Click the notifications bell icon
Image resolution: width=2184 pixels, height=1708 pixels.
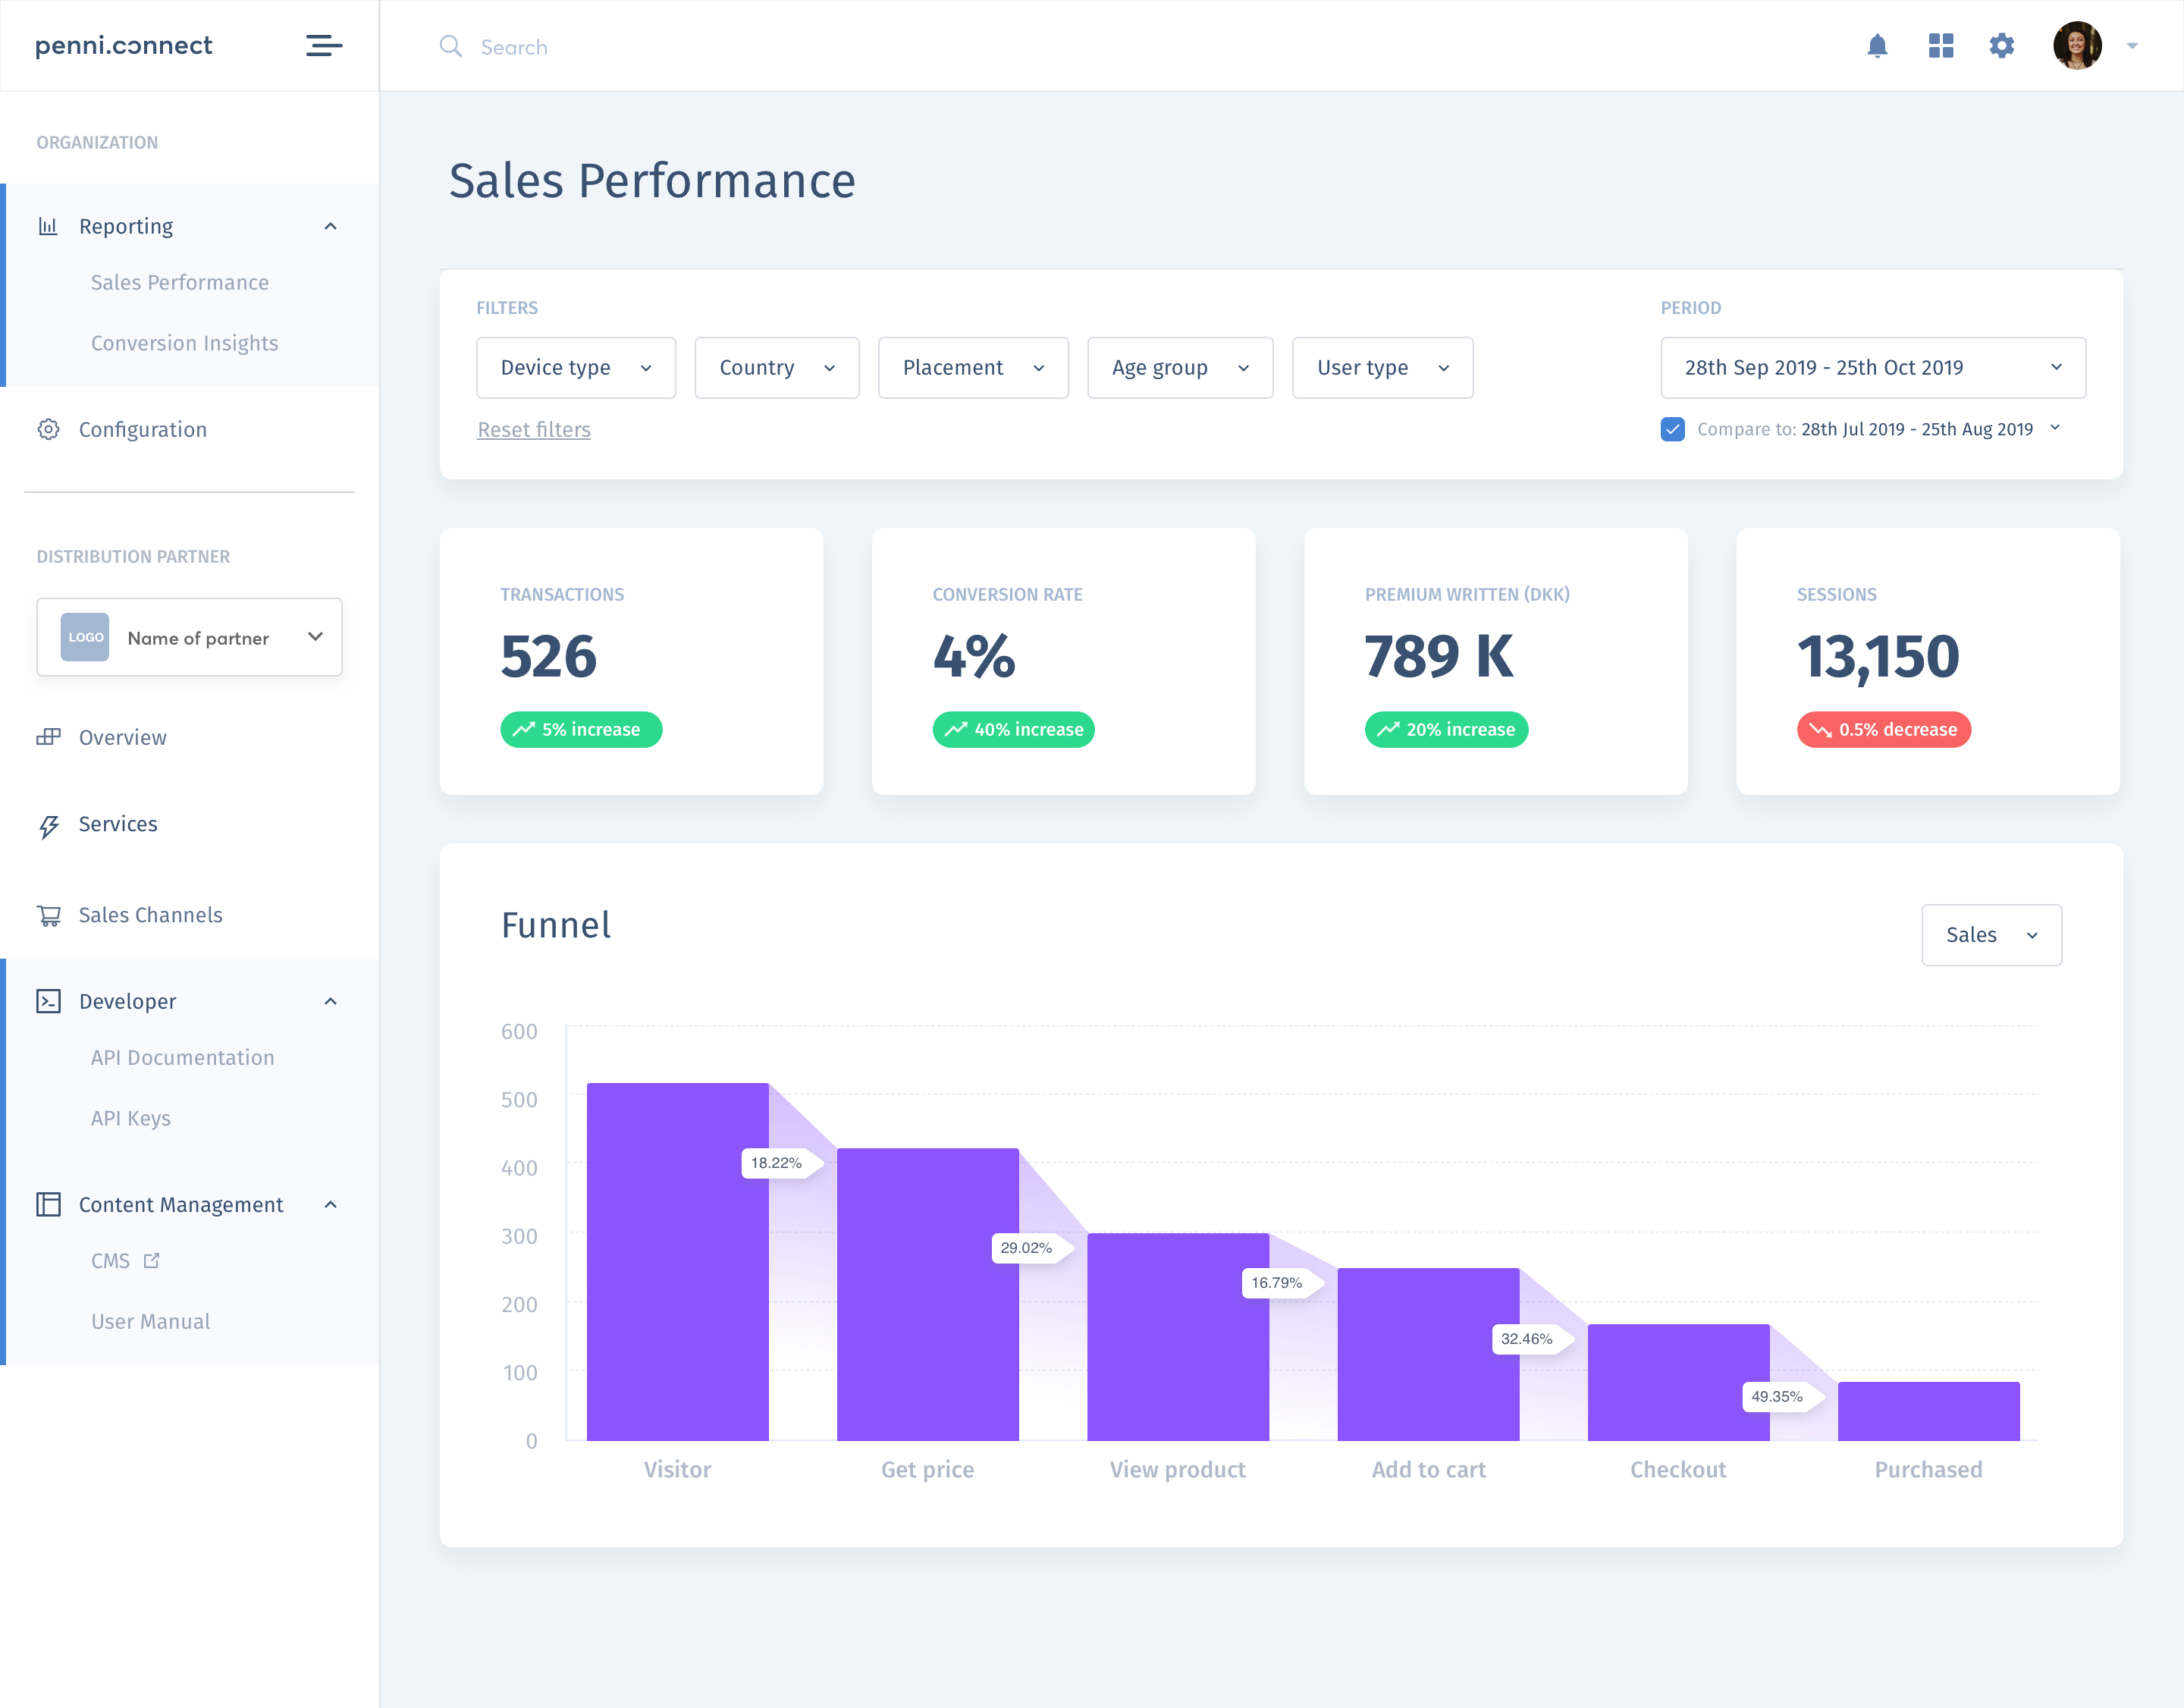[1877, 46]
